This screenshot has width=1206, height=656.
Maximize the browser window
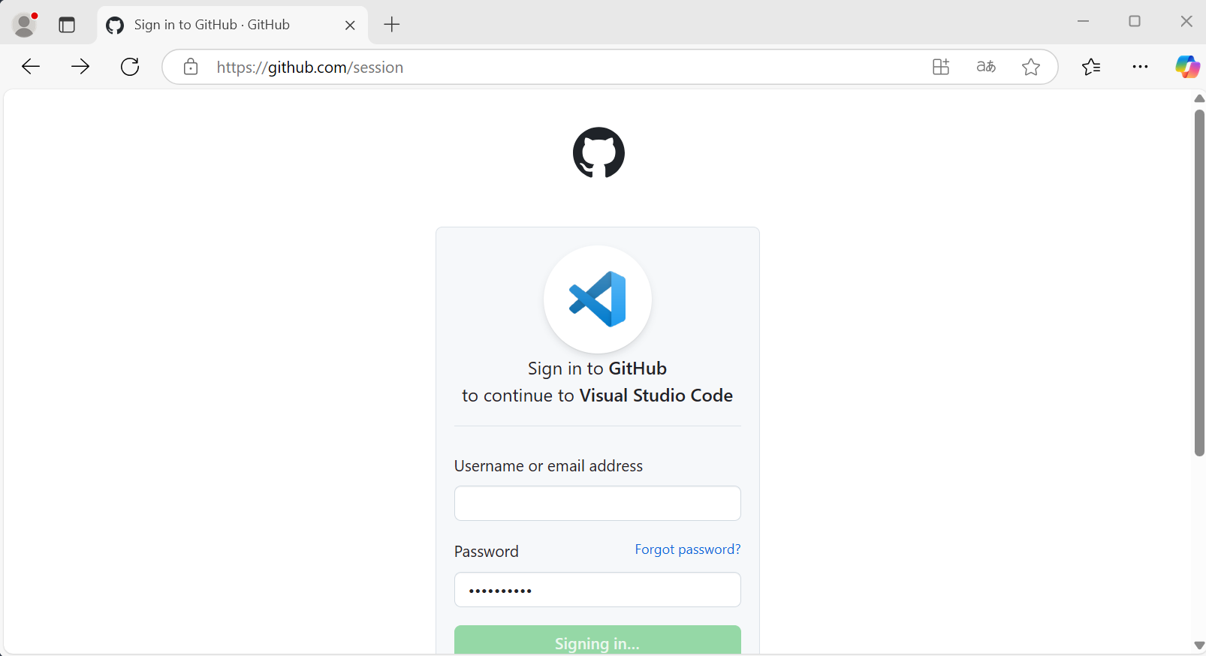click(x=1135, y=21)
